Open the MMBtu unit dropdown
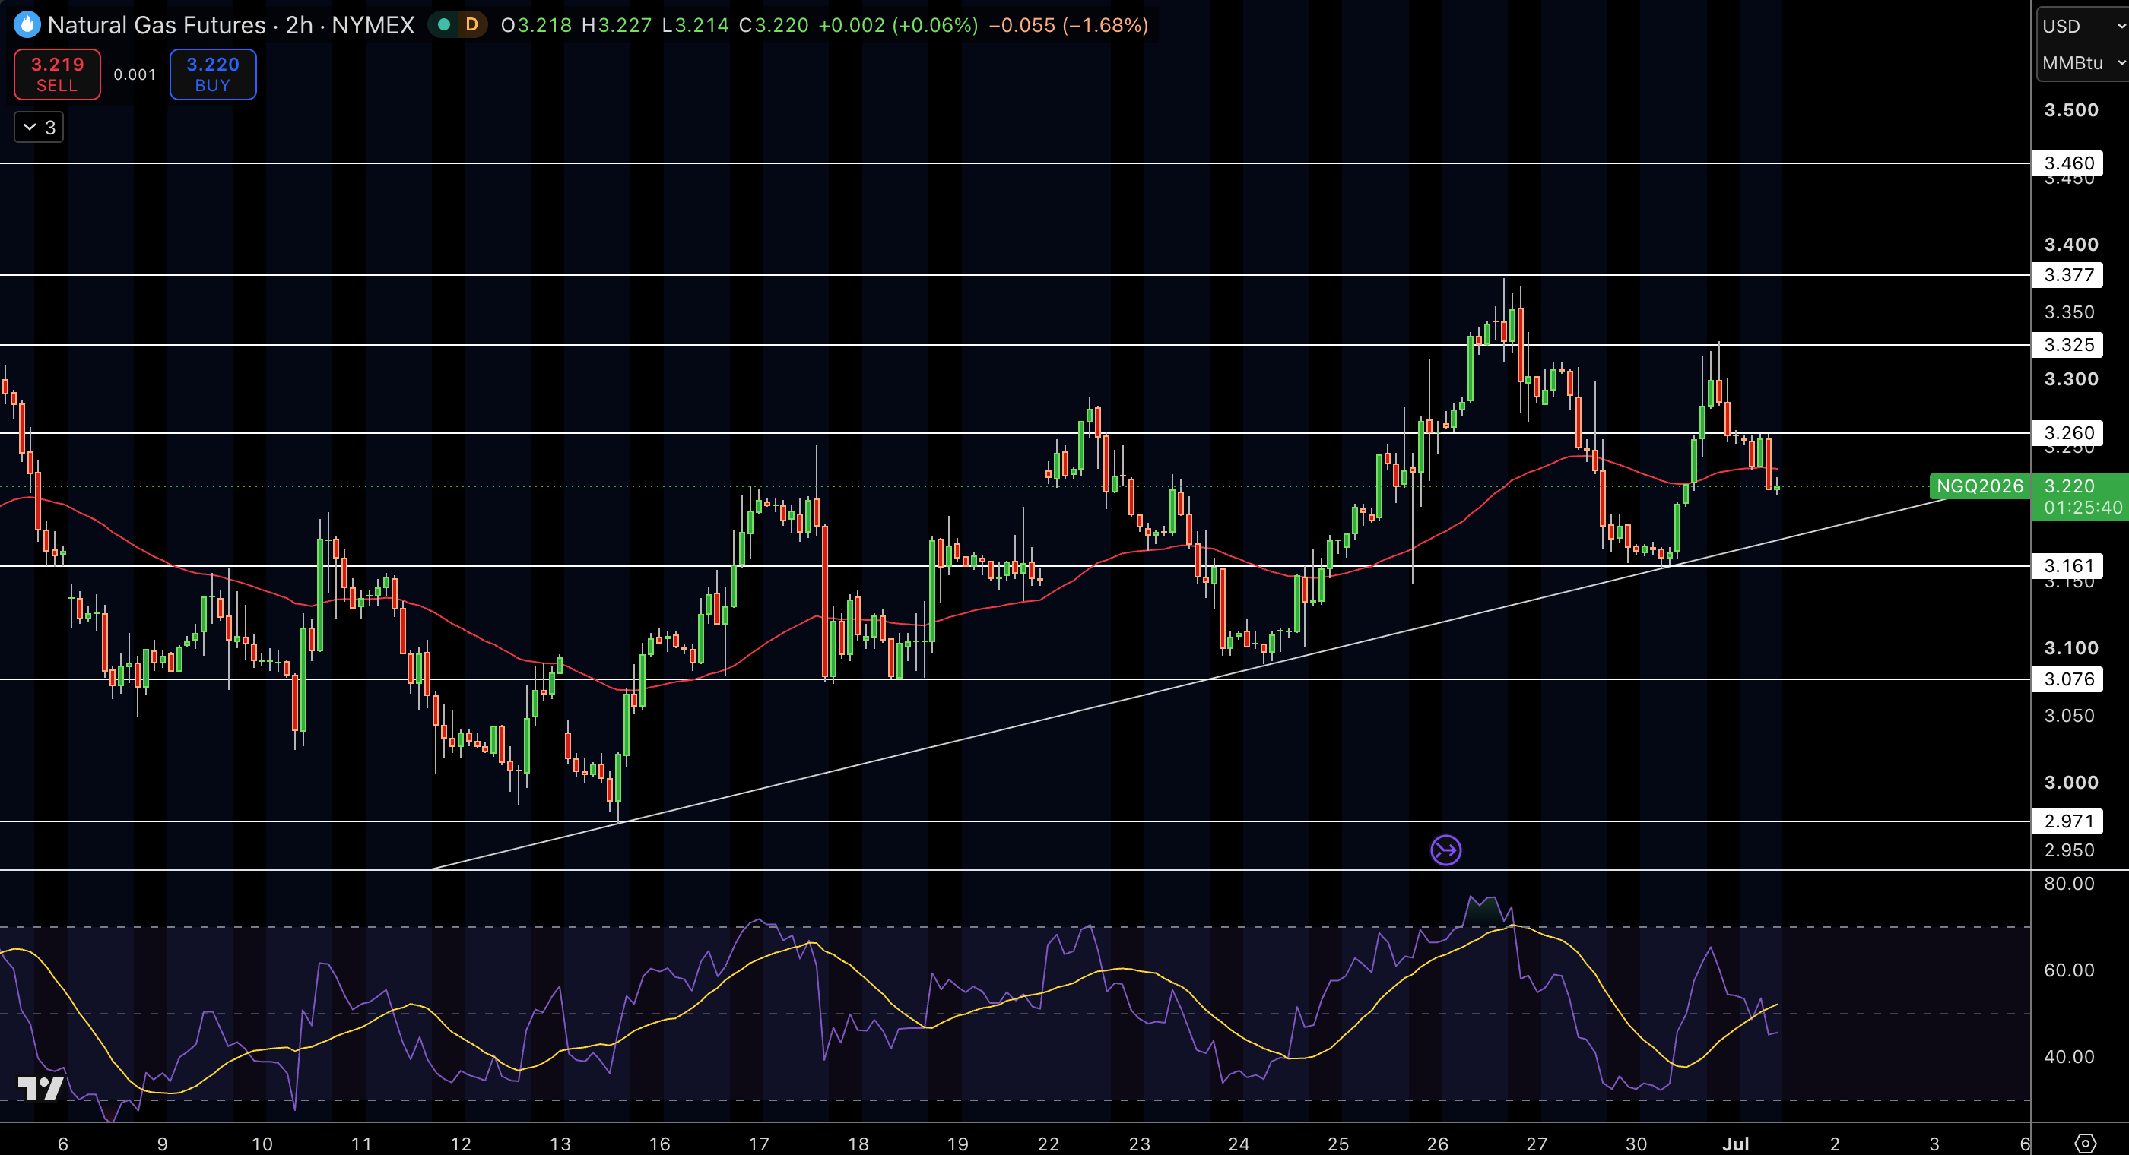 click(x=2083, y=63)
